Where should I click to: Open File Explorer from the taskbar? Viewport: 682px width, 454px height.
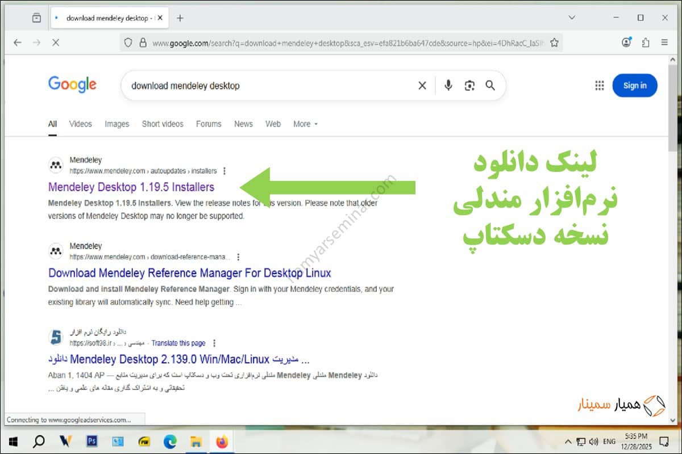196,441
